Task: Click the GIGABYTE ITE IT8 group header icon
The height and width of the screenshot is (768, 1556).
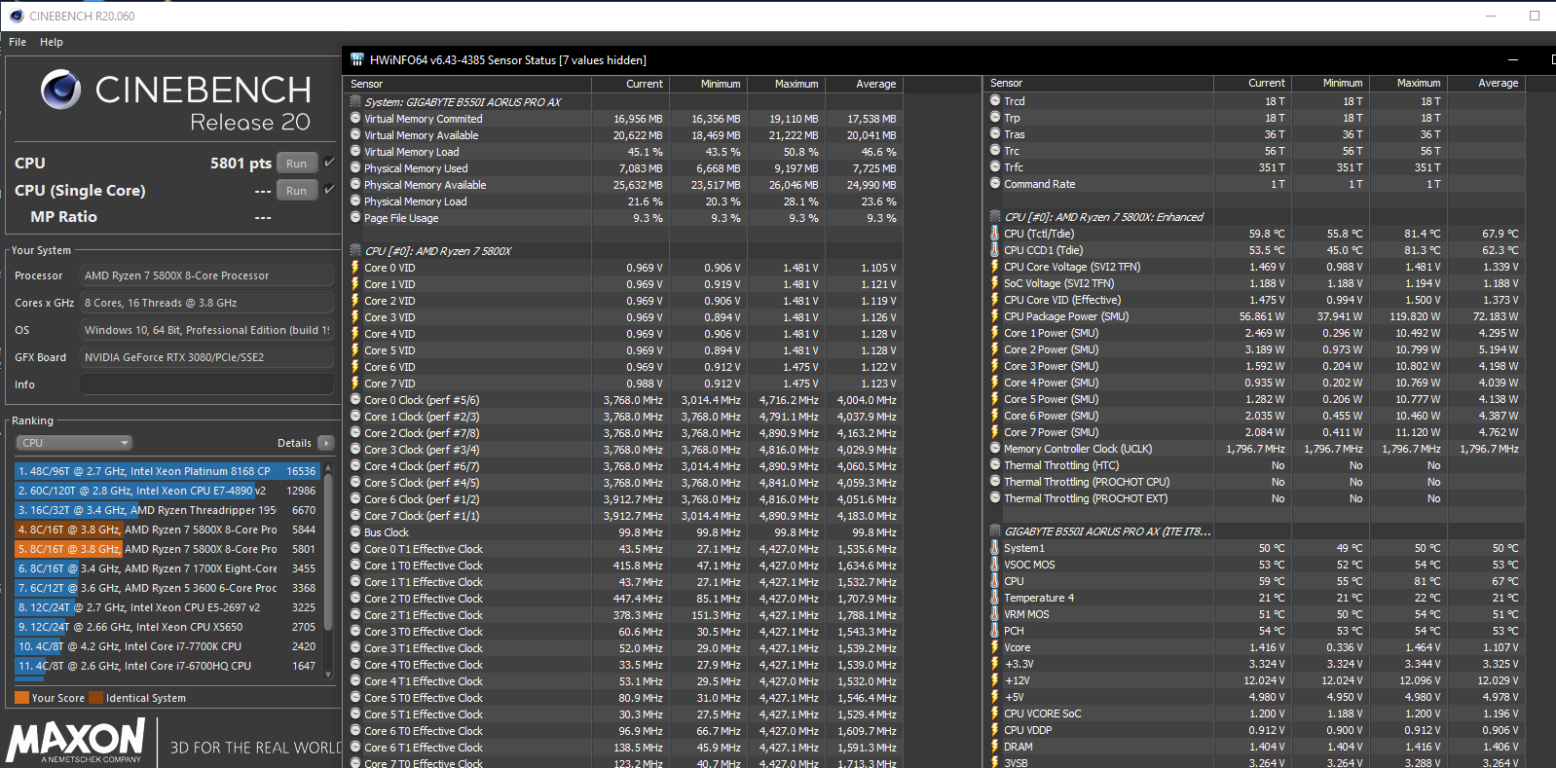Action: (x=995, y=531)
